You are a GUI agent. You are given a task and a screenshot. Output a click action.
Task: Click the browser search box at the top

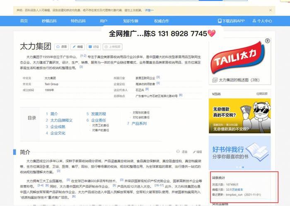[x=137, y=0]
